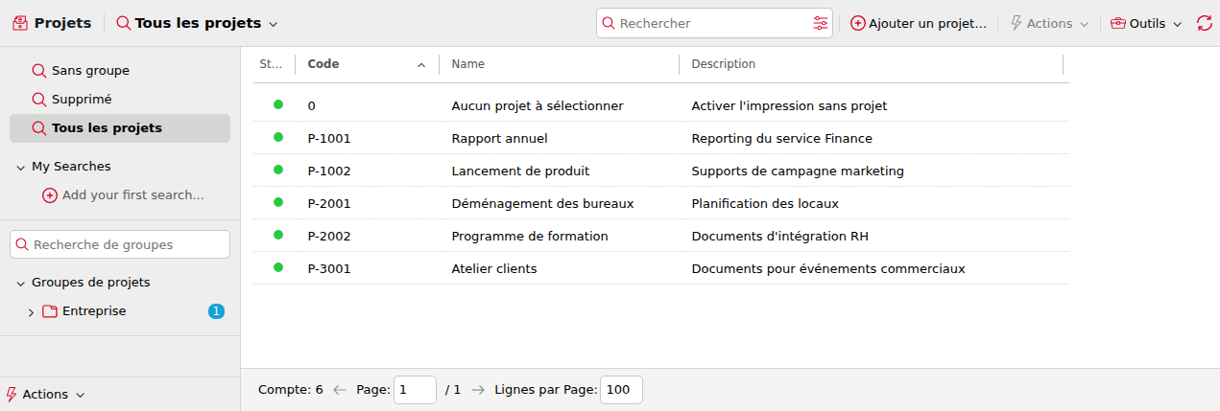Select the Entreprise project group
This screenshot has width=1220, height=411.
94,311
